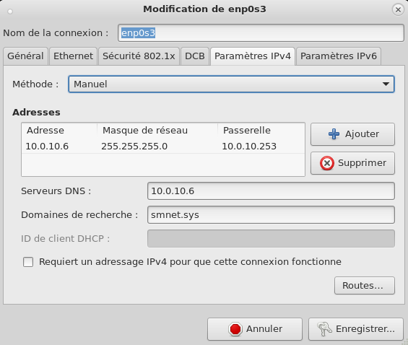The width and height of the screenshot is (408, 345).
Task: Switch to the Paramètres IPv6 tab
Action: coord(339,56)
